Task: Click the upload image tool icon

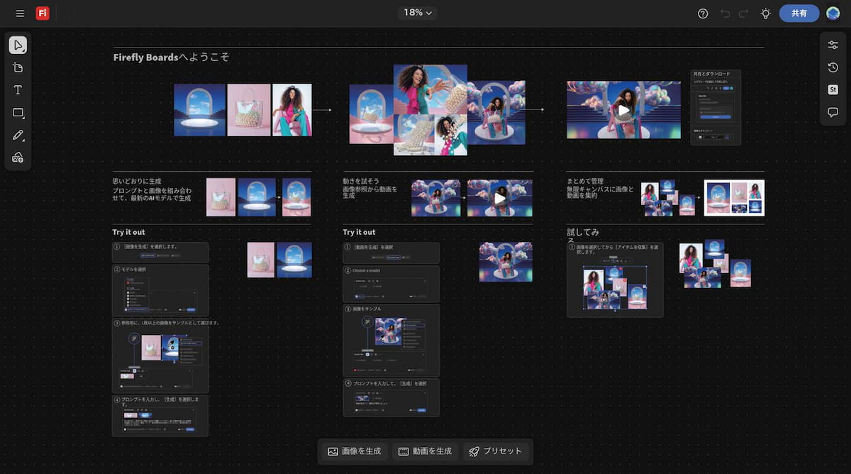Action: click(x=18, y=158)
